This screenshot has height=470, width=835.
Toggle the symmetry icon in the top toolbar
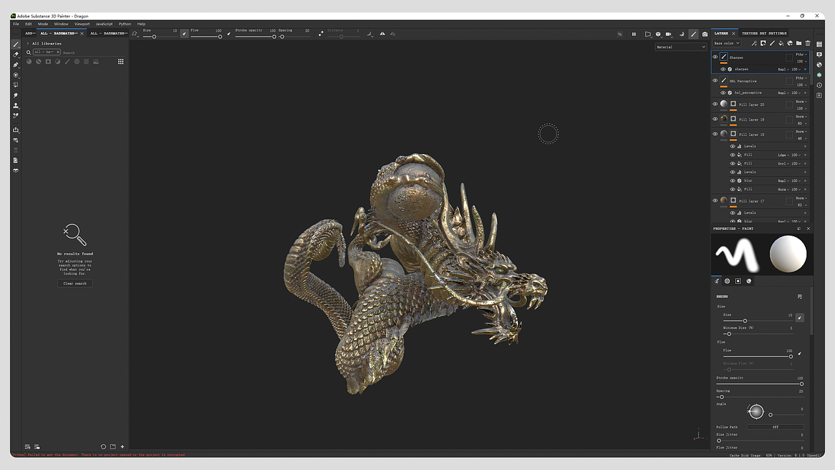[382, 33]
